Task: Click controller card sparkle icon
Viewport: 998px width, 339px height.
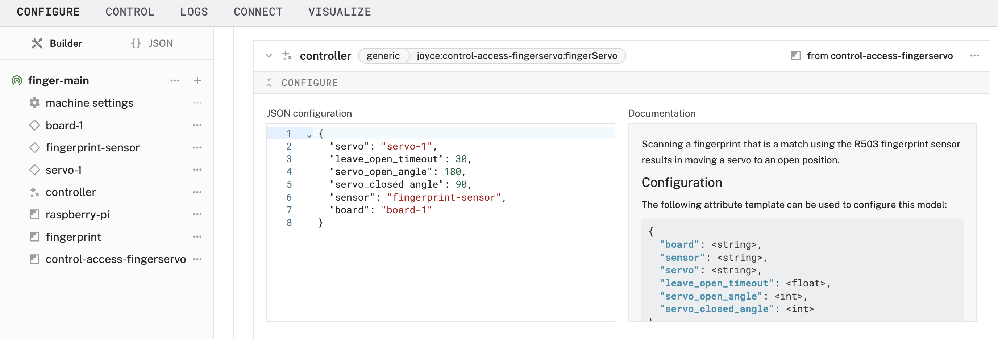Action: pos(287,56)
